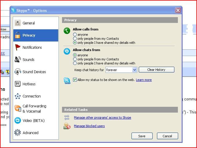Click the Video (BETA) camera icon
This screenshot has width=197, height=148.
coord(18,120)
